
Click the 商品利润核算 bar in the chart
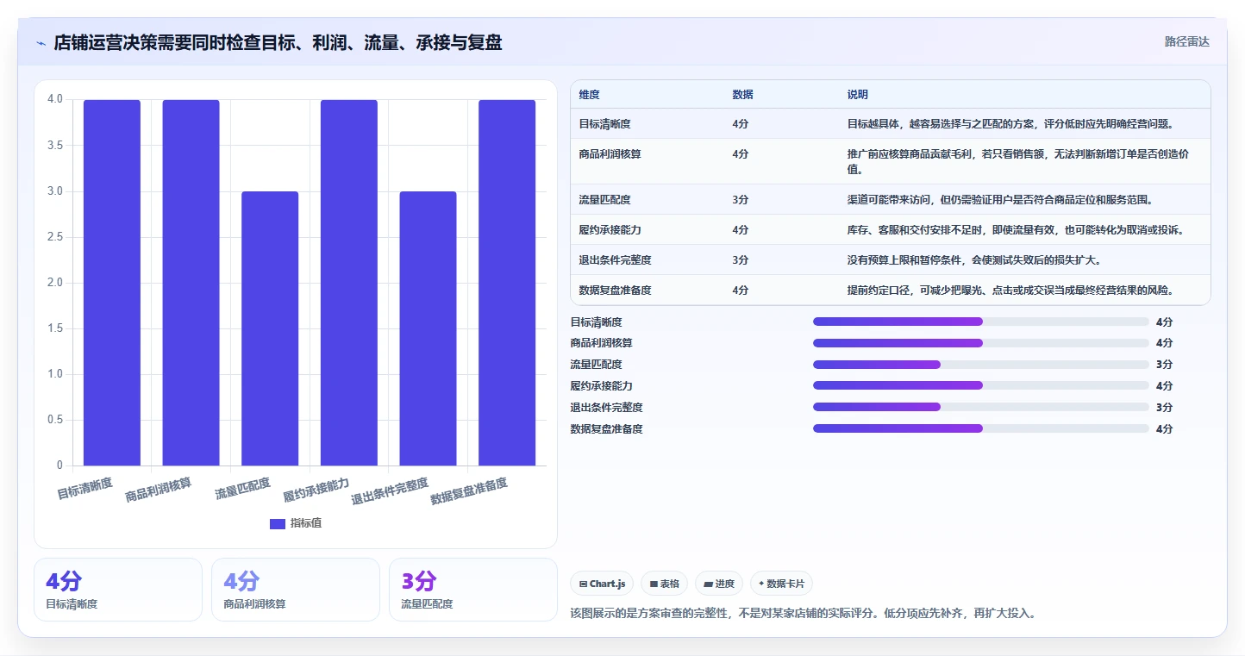pyautogui.click(x=191, y=283)
